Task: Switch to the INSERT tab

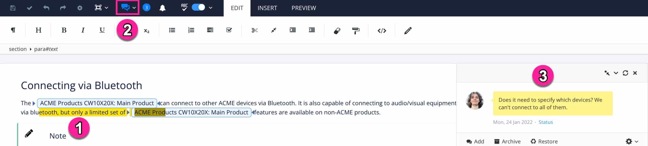Action: [x=267, y=8]
